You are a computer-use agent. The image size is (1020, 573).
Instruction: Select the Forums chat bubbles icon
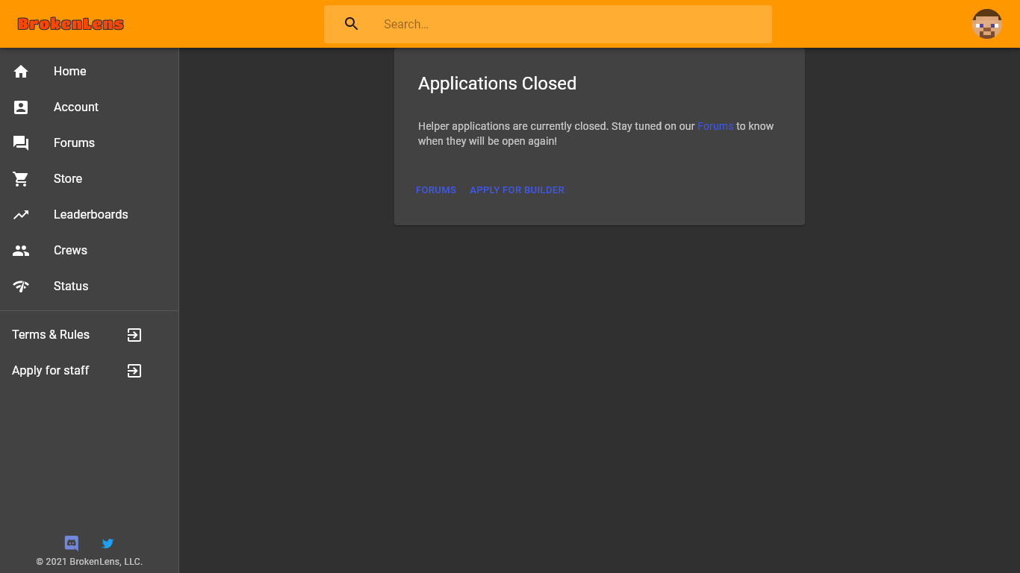coord(21,143)
